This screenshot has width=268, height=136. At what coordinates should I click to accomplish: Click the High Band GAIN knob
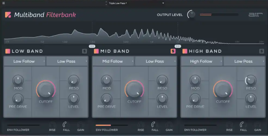pos(257,125)
